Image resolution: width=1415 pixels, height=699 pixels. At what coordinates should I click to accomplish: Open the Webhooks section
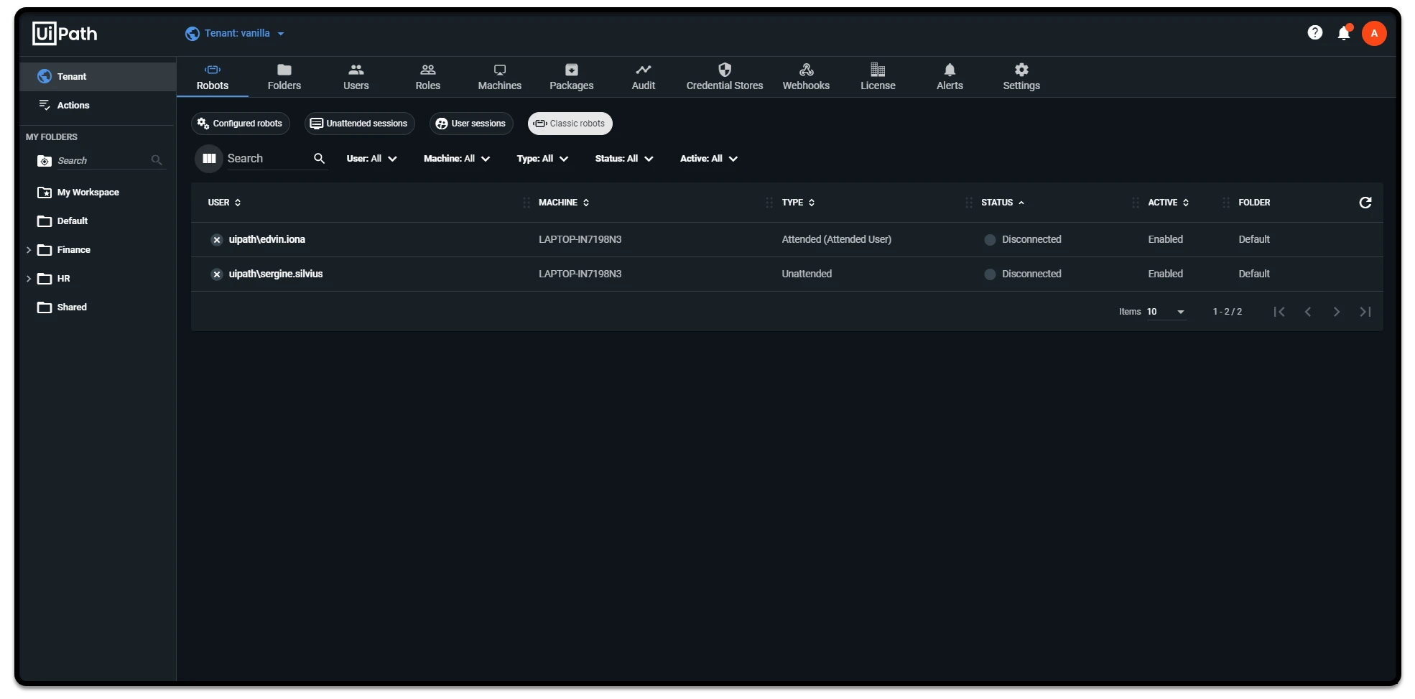click(806, 77)
